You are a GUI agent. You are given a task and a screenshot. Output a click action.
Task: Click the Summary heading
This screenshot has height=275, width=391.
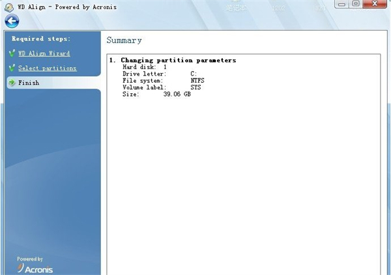click(x=124, y=40)
